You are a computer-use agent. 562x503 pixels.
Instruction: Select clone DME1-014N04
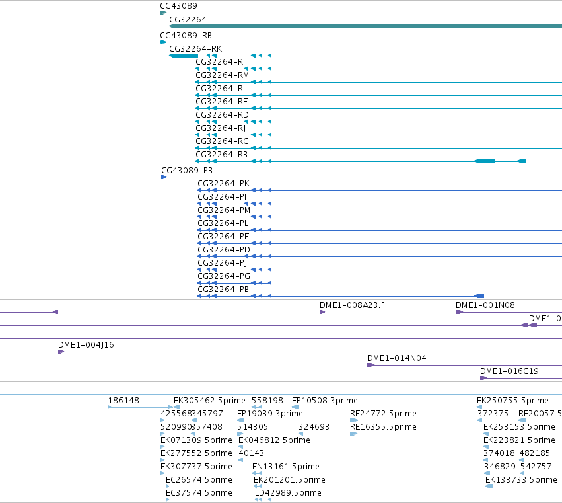pyautogui.click(x=397, y=358)
